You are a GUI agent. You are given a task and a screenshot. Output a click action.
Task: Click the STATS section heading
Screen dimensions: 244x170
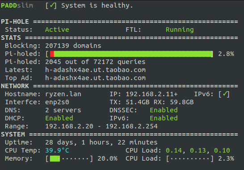click(11, 38)
